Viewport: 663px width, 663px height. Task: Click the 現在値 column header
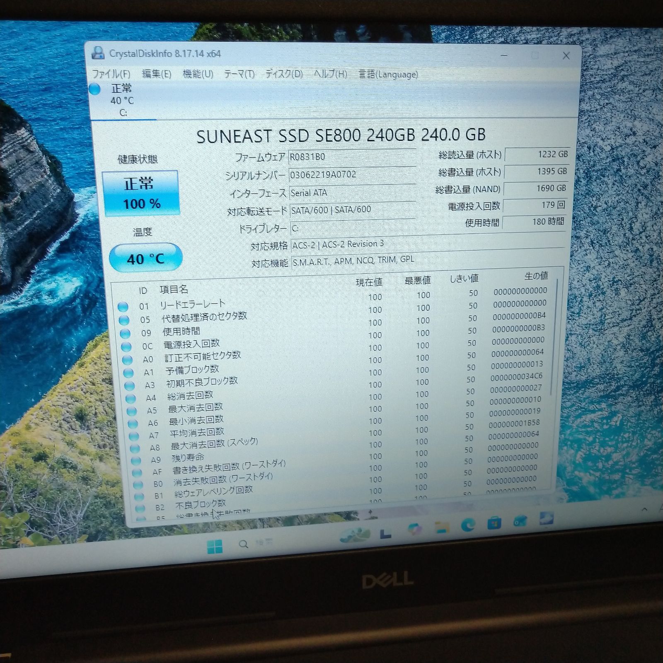[x=369, y=282]
